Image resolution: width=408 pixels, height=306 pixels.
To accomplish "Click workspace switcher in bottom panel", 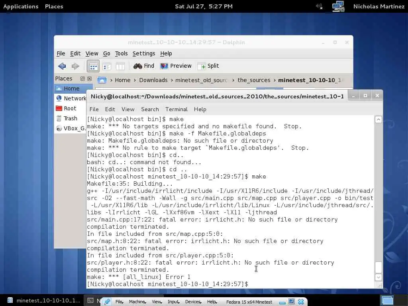I will click(x=387, y=300).
